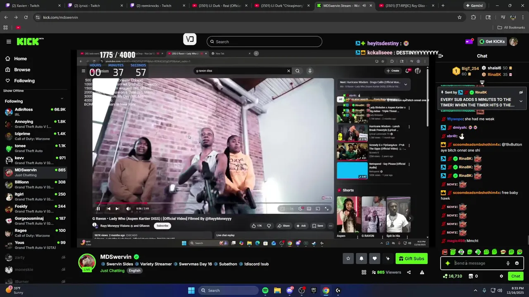Open the purple notifications inbox icon

pos(469,42)
